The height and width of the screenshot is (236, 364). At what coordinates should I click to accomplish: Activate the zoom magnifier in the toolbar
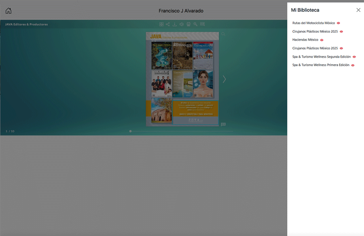[195, 24]
